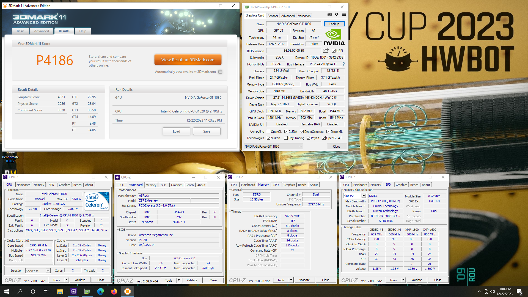Click View Result at 3DMark.com button
This screenshot has width=528, height=297.
188,60
